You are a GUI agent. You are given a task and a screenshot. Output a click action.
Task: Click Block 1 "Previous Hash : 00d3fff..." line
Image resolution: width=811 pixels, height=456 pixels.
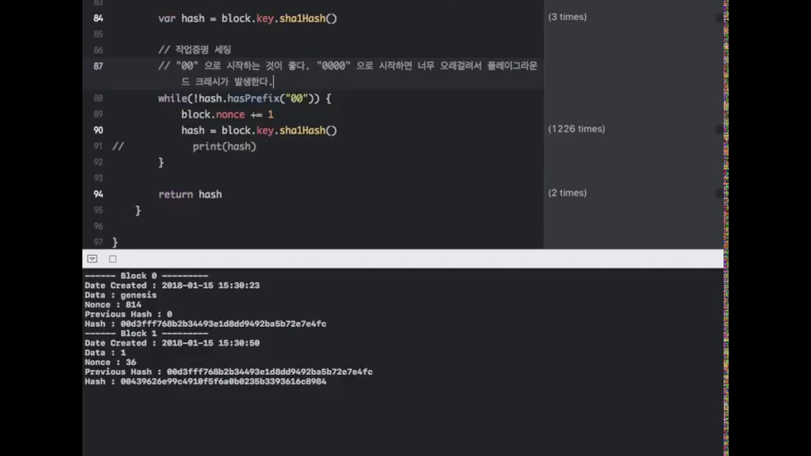(x=229, y=372)
